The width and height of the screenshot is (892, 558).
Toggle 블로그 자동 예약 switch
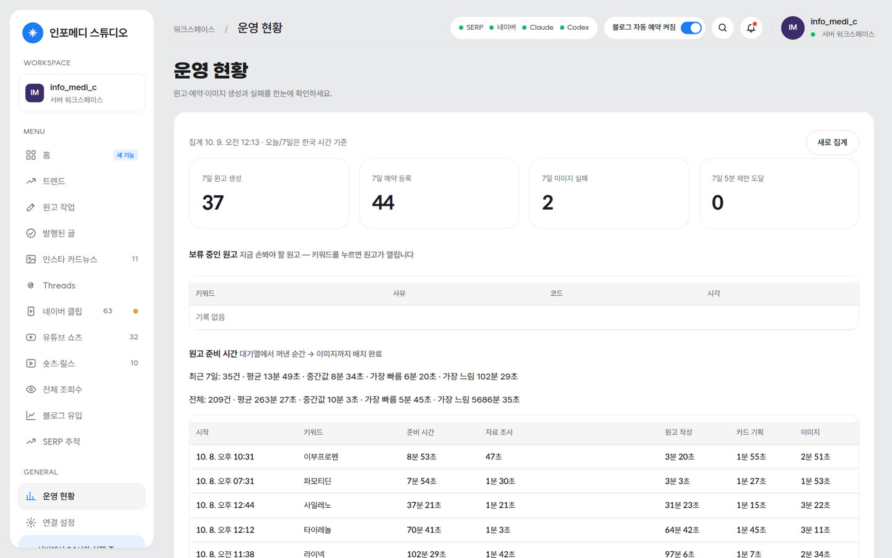(x=691, y=28)
